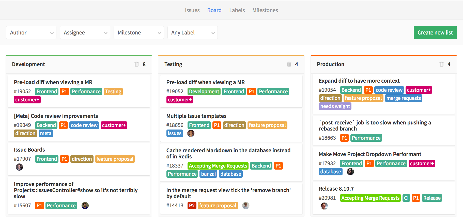Click assignee avatar on Issue Boards card
The image size is (463, 220).
click(19, 167)
